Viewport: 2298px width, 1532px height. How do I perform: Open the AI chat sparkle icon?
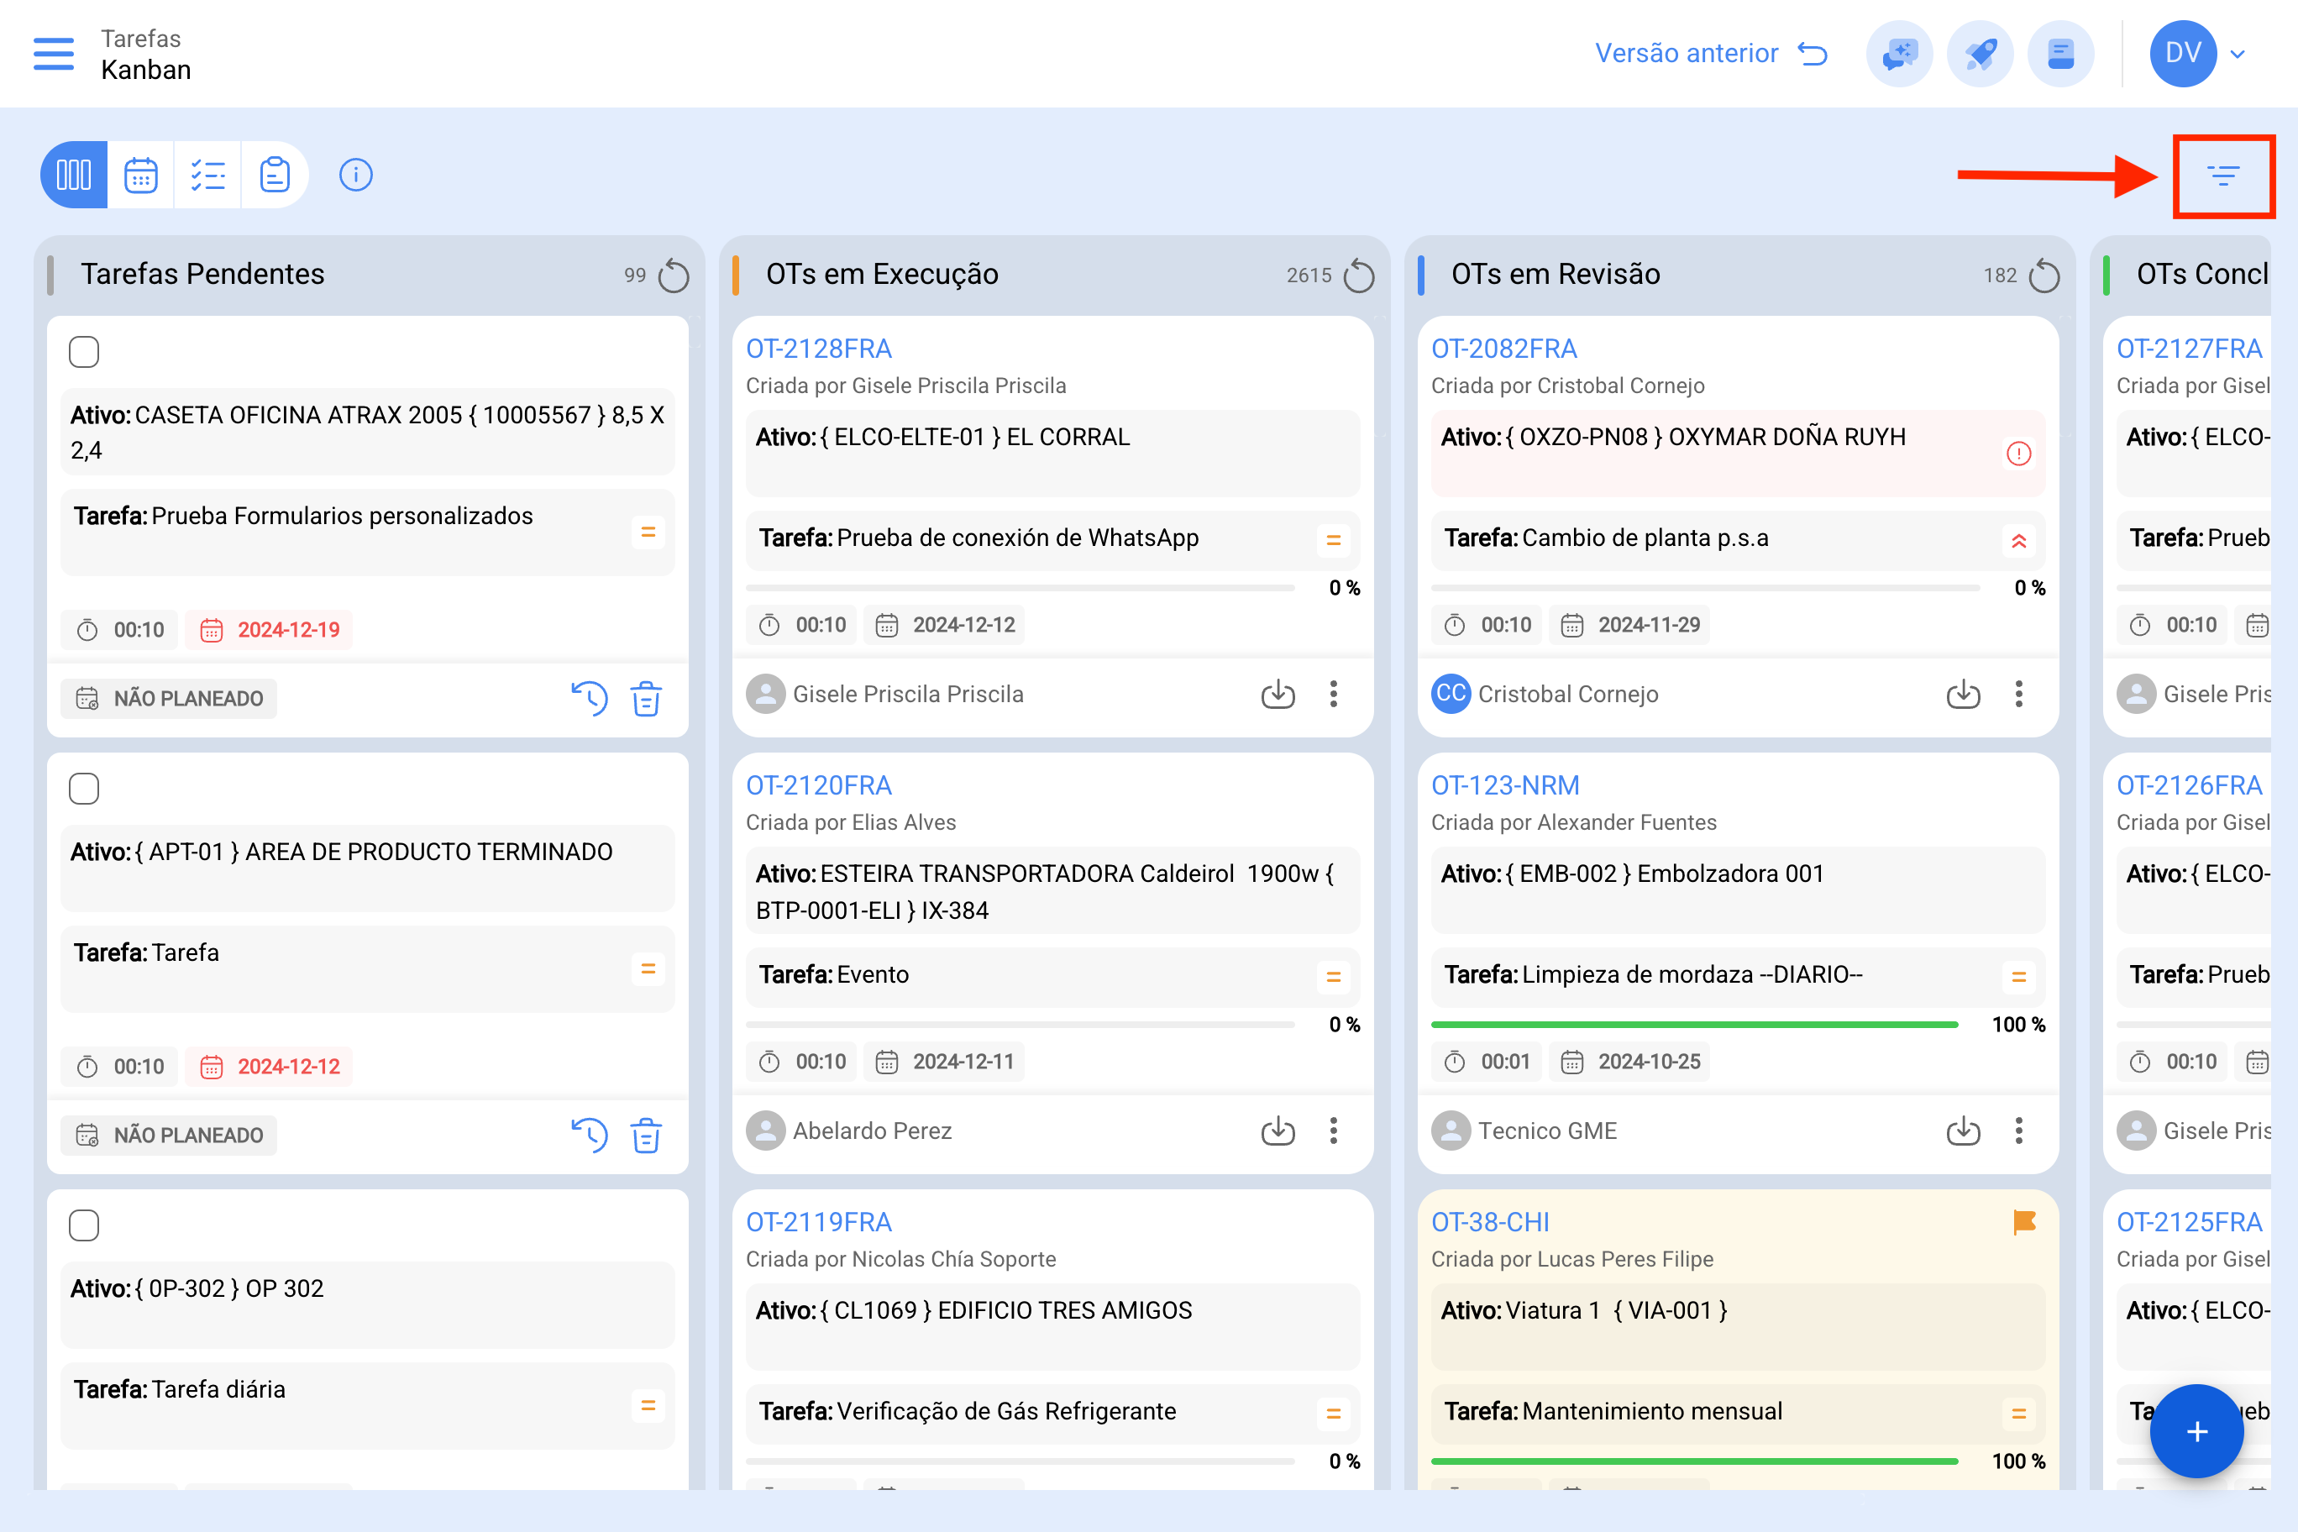tap(1899, 53)
